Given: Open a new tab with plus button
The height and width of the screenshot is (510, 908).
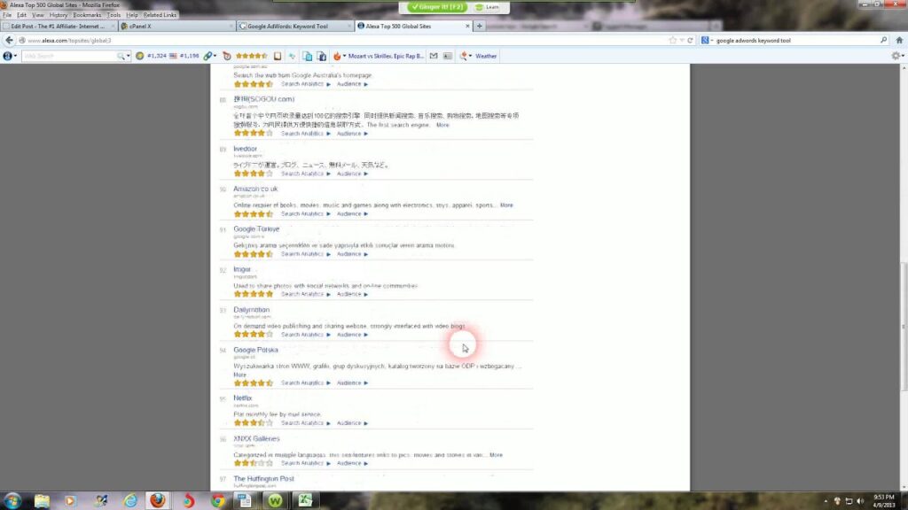Looking at the screenshot, I should pos(480,26).
